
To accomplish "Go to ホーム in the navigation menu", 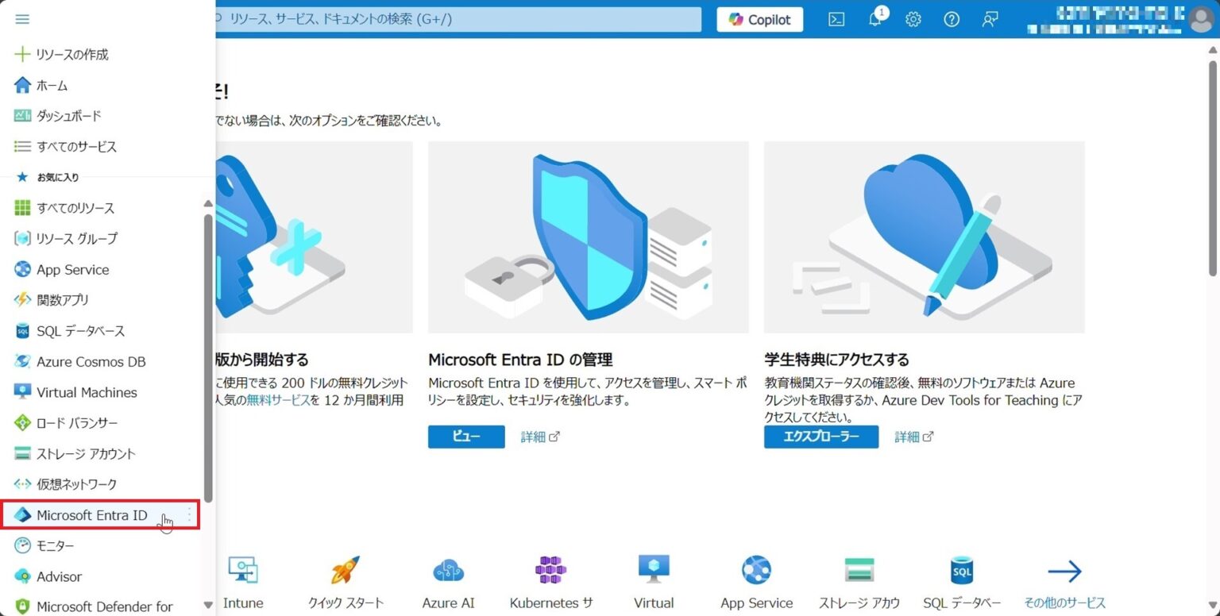I will coord(52,85).
